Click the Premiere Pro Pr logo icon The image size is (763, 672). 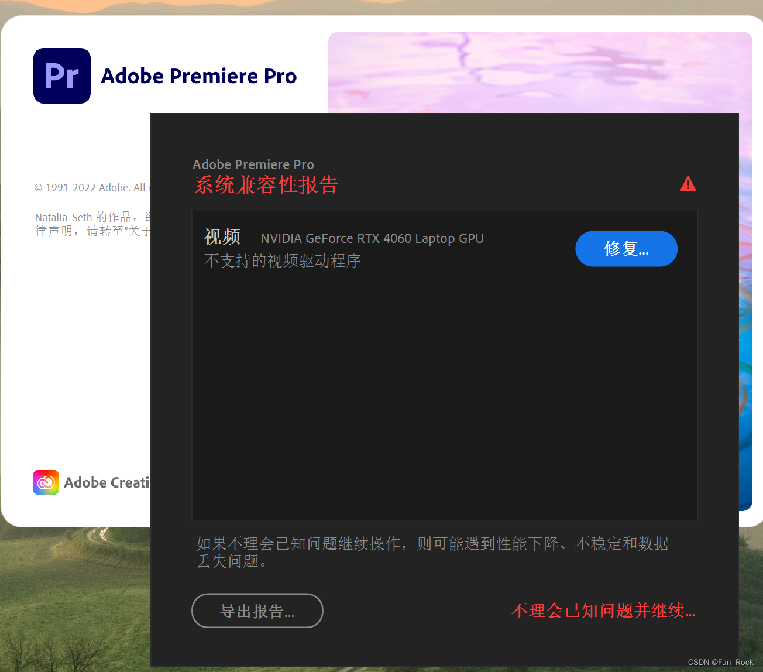click(62, 76)
